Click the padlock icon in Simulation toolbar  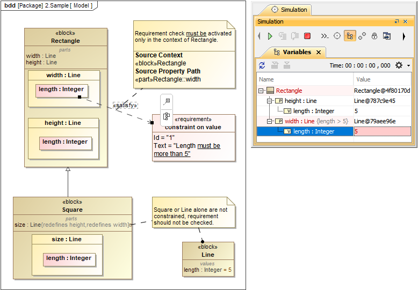coord(374,36)
